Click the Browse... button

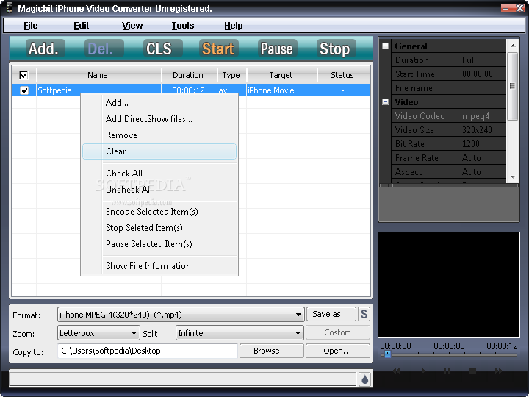click(x=271, y=351)
